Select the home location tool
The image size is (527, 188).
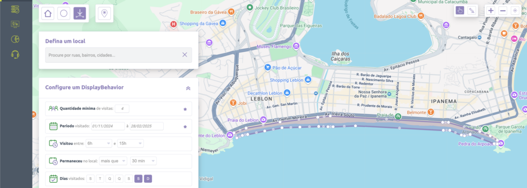[x=48, y=13]
